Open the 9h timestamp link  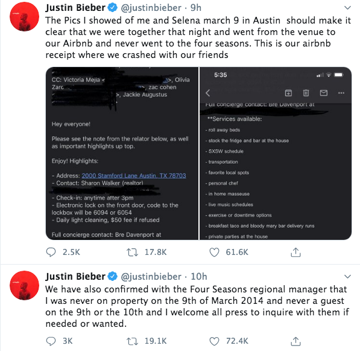196,8
